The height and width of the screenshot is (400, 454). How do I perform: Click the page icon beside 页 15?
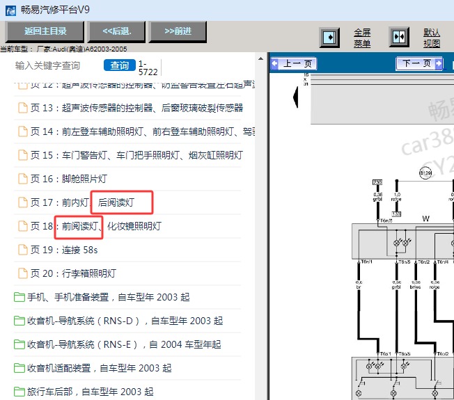(23, 155)
